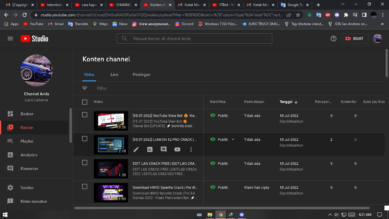This screenshot has height=219, width=389.
Task: Click the share page icon in address bar
Action: tap(289, 15)
